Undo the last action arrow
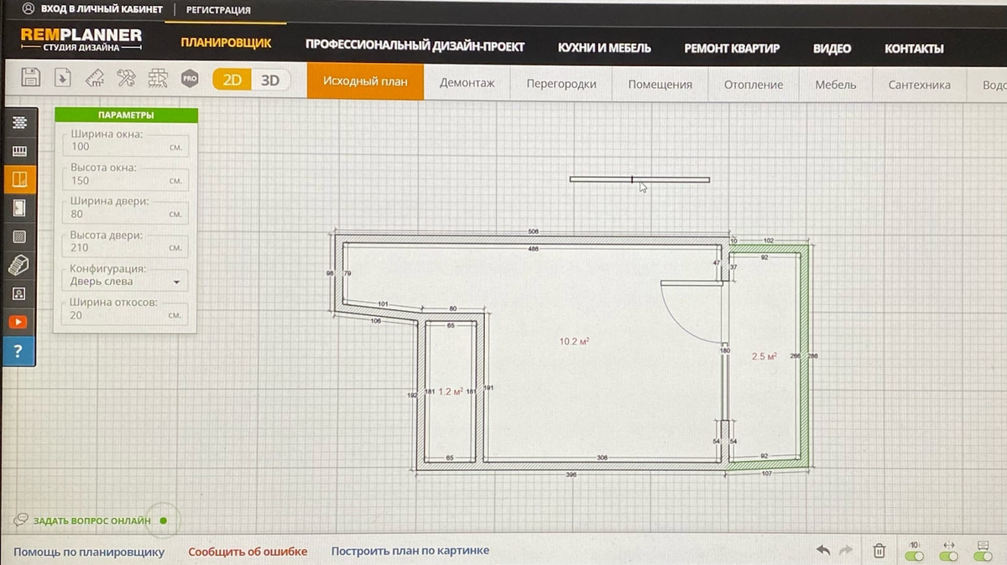 (823, 551)
